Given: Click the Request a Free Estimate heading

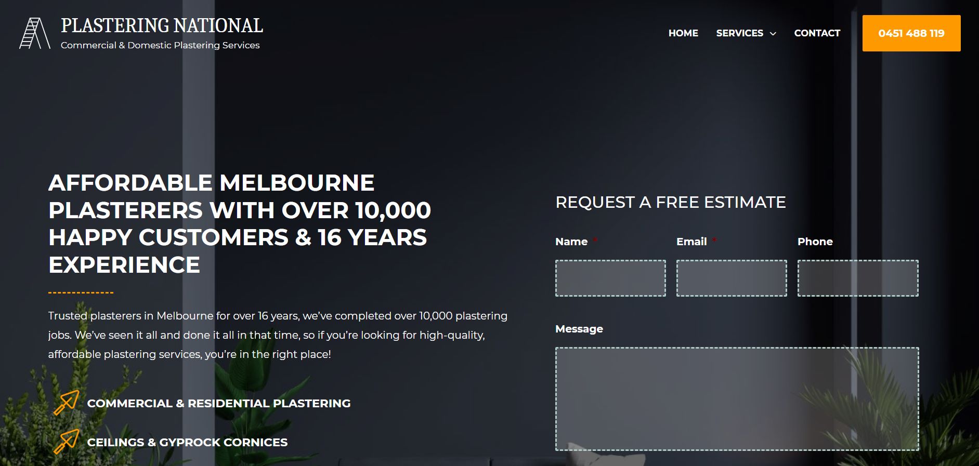Looking at the screenshot, I should point(671,202).
